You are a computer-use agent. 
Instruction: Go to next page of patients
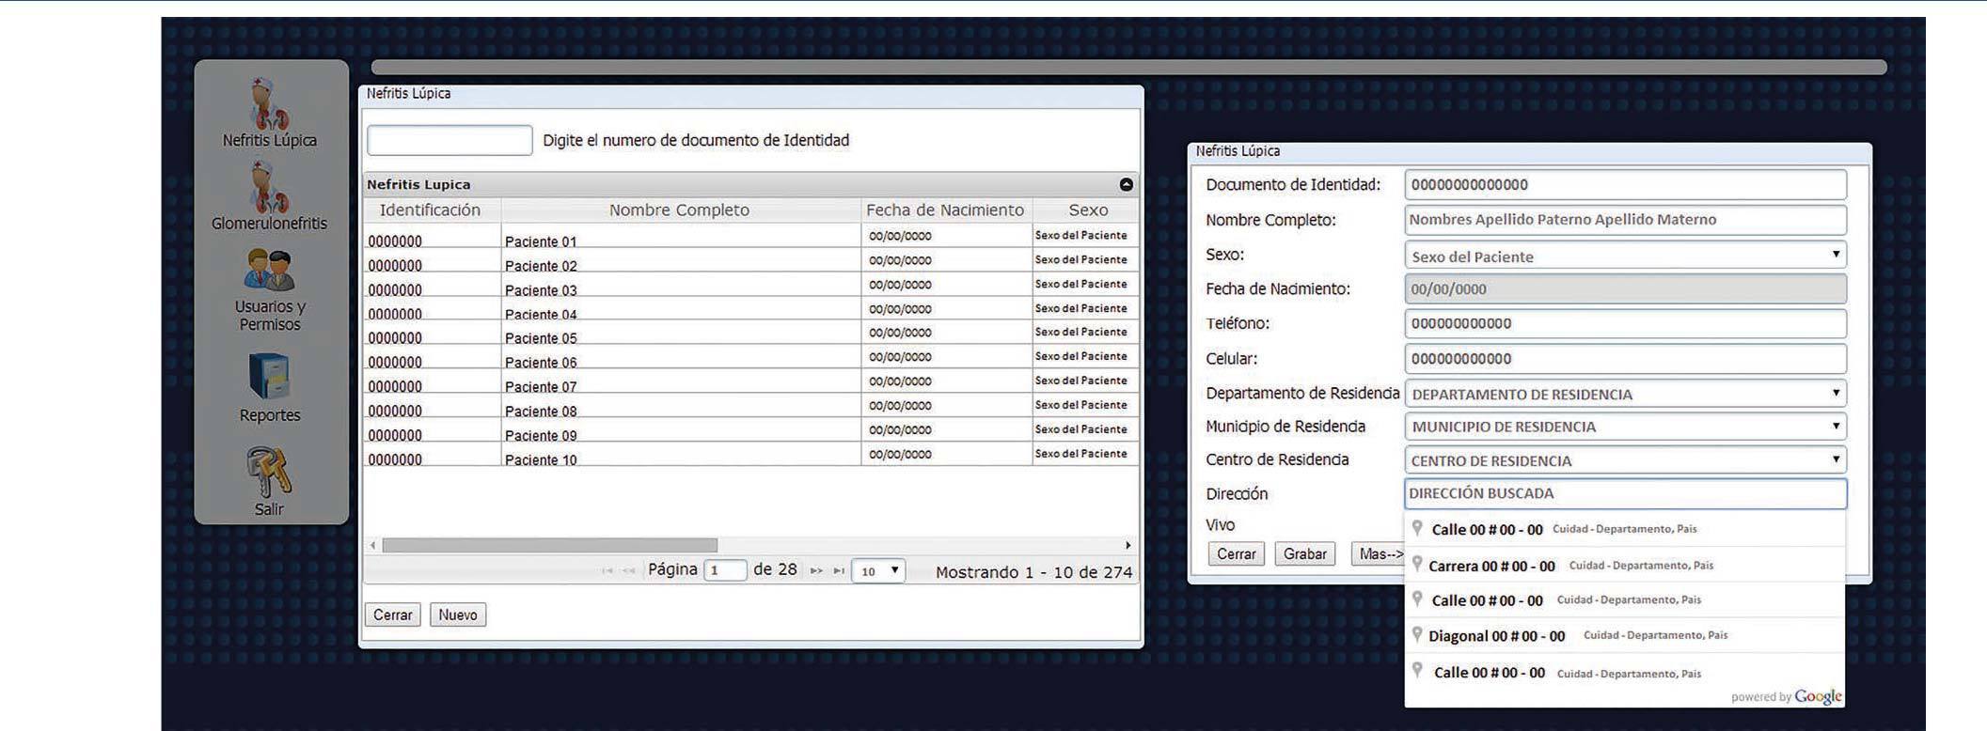click(x=815, y=570)
